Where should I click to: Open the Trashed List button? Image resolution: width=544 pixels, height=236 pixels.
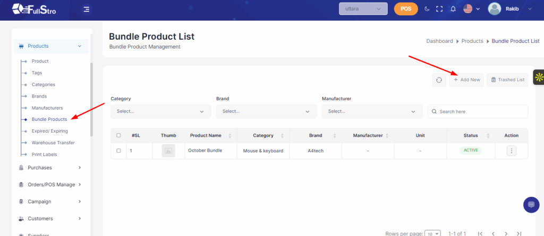(x=507, y=80)
